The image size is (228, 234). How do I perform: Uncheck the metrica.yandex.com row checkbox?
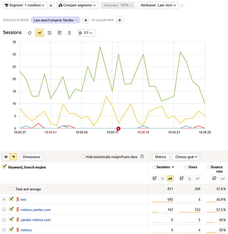click(x=11, y=209)
